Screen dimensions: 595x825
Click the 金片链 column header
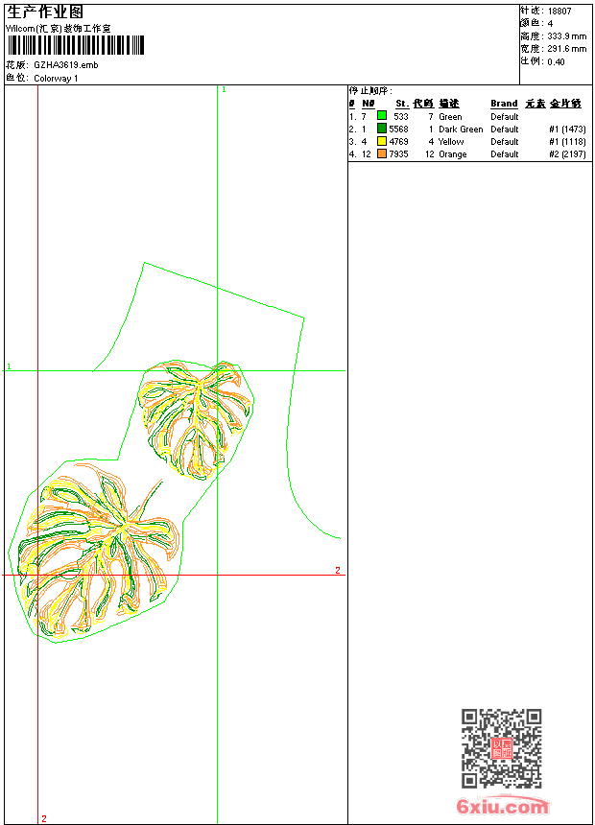[x=566, y=104]
